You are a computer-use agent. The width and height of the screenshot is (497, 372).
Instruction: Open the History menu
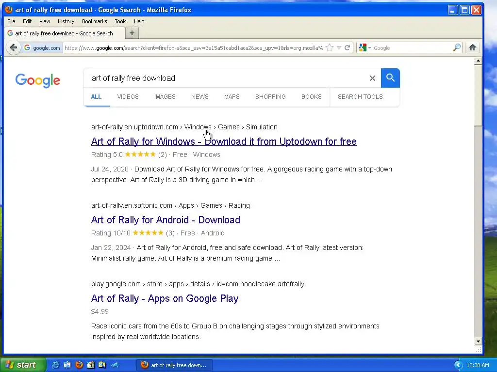click(x=66, y=21)
